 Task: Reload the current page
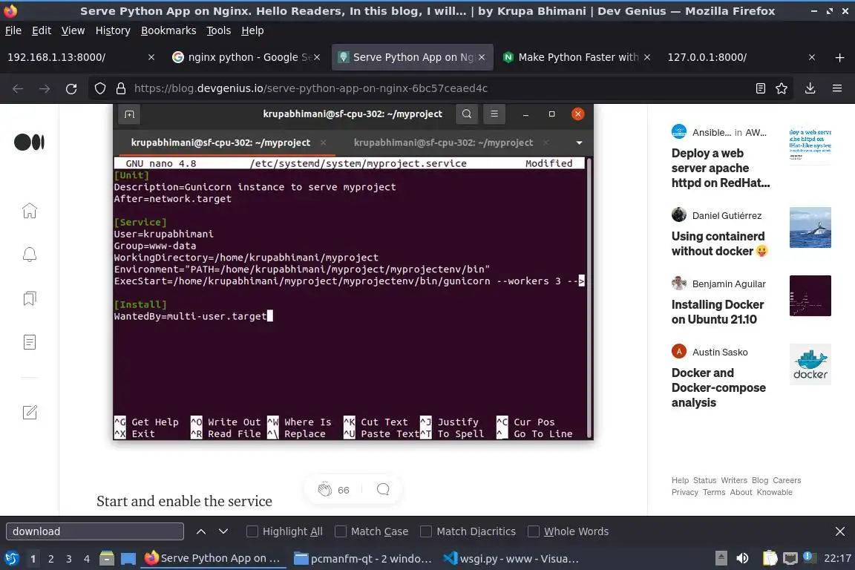tap(71, 88)
